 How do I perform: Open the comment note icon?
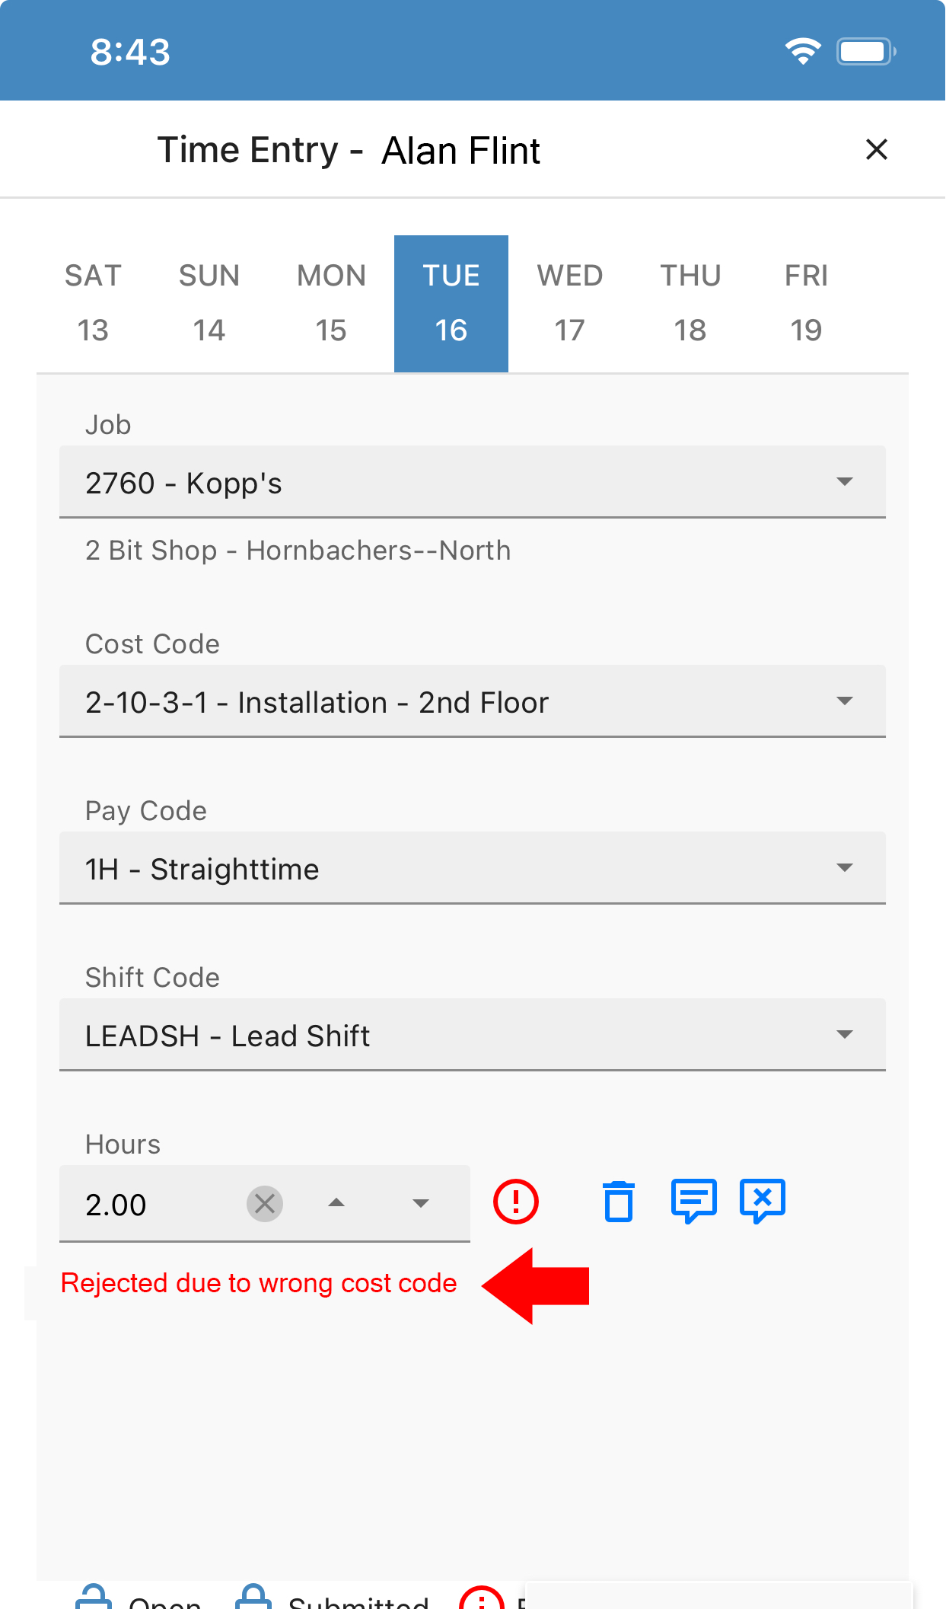click(x=693, y=1201)
